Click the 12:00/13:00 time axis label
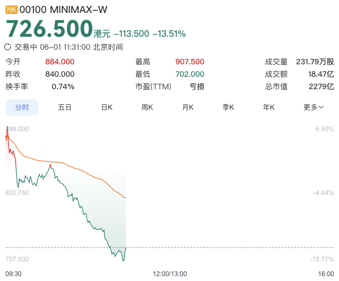 click(x=170, y=274)
